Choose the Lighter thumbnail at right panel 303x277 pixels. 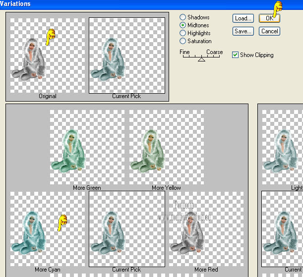283,147
